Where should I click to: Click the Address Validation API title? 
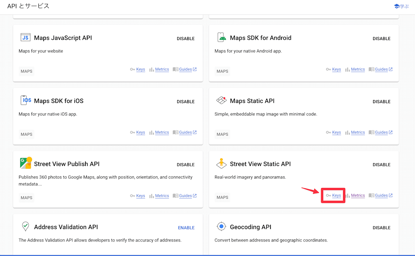66,227
